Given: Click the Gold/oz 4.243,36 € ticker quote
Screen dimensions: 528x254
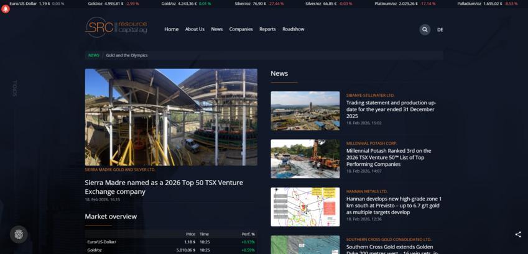Looking at the screenshot, I should pyautogui.click(x=186, y=4).
